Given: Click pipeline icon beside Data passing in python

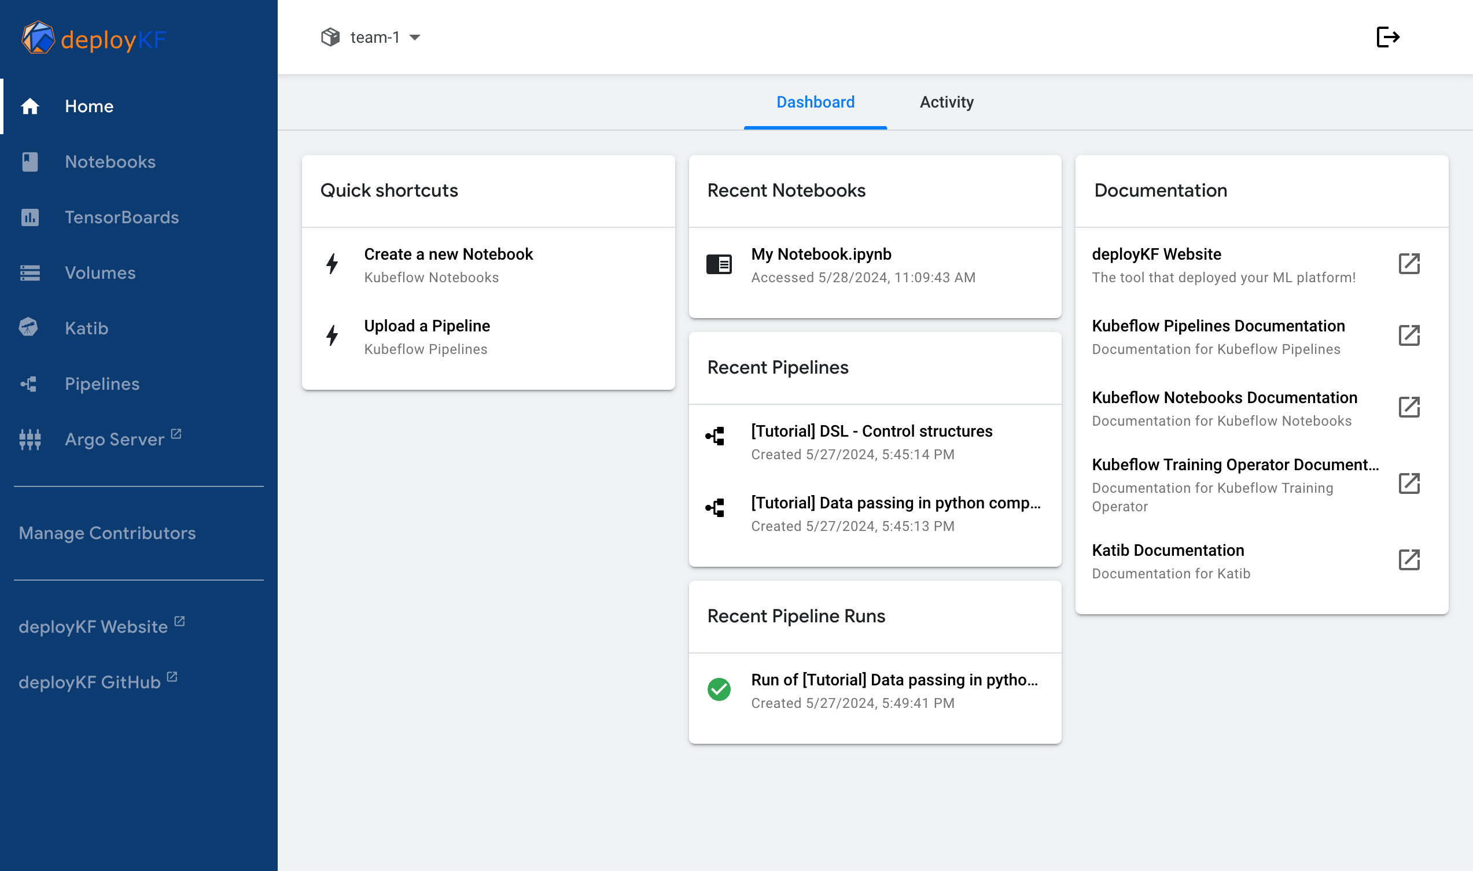Looking at the screenshot, I should point(715,508).
